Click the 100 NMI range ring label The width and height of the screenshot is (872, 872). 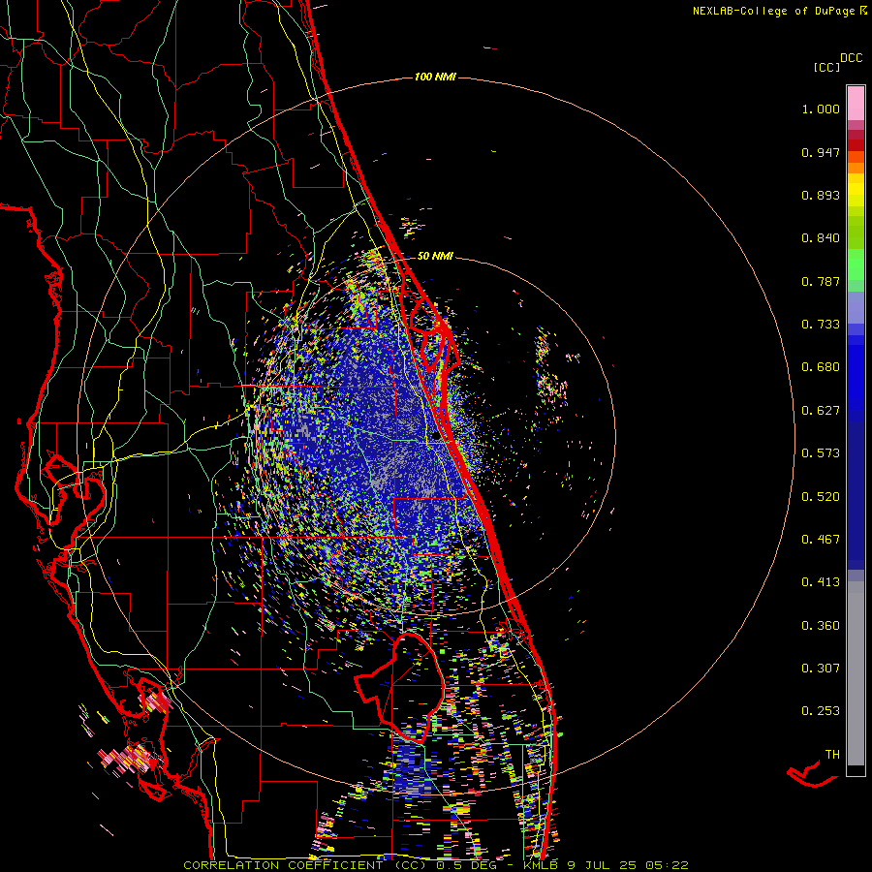(x=435, y=77)
